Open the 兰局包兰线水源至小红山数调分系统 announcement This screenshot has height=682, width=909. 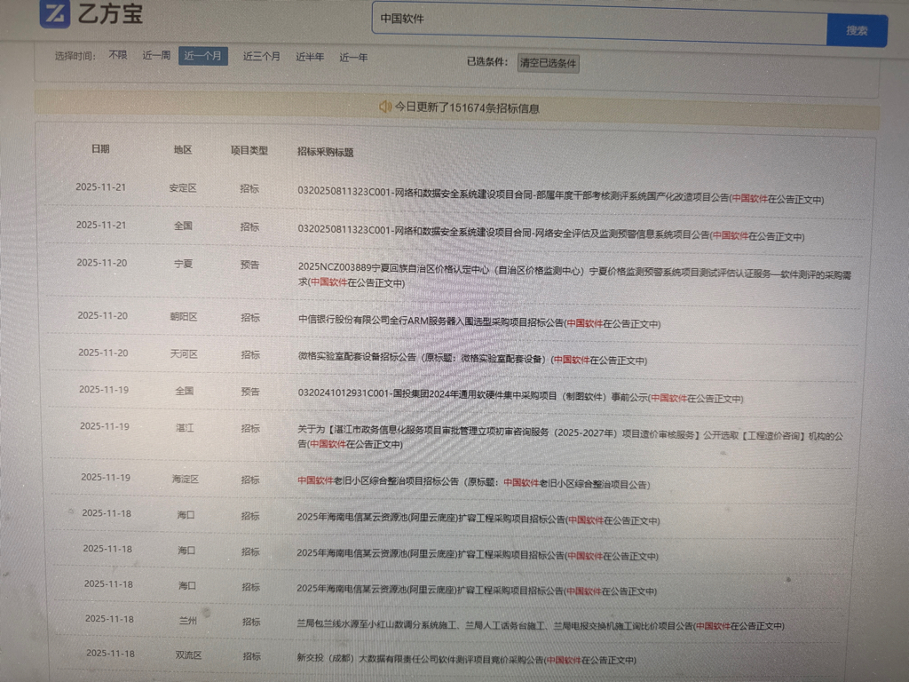pyautogui.click(x=541, y=624)
